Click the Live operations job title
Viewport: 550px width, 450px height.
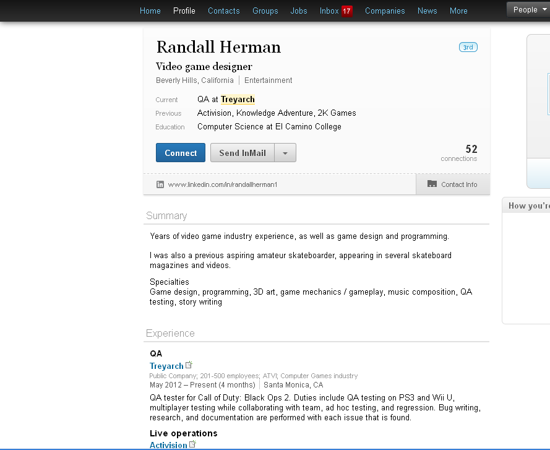click(x=184, y=433)
